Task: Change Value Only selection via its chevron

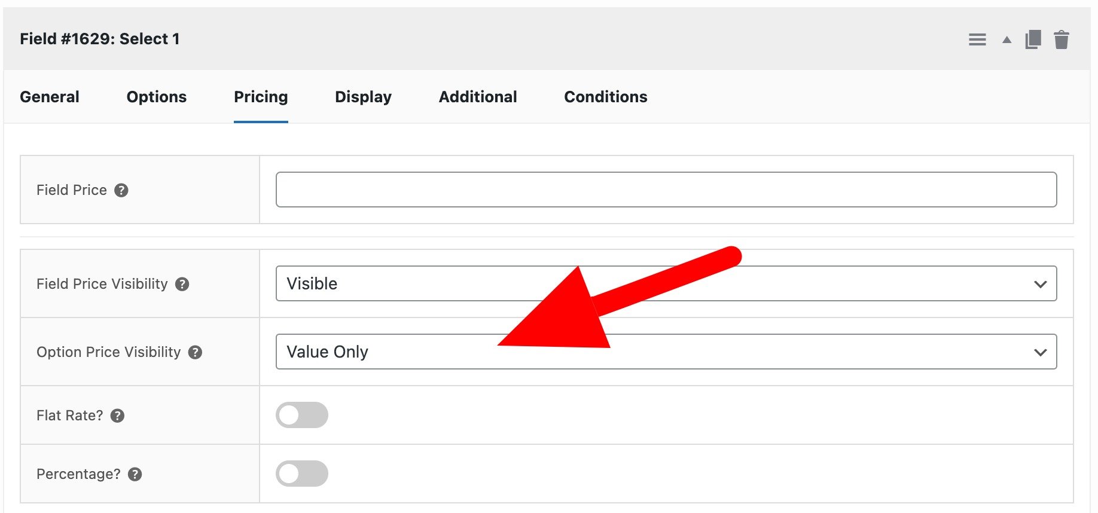Action: click(1041, 352)
